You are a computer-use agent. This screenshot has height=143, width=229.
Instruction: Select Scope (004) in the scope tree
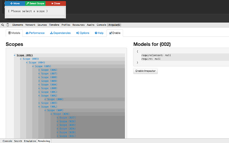[37, 63]
